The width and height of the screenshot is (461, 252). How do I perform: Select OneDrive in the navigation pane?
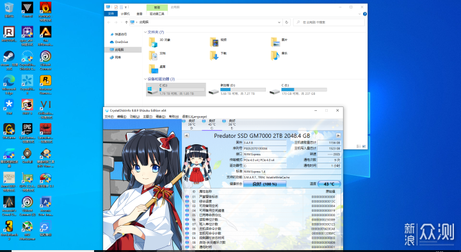pyautogui.click(x=121, y=42)
